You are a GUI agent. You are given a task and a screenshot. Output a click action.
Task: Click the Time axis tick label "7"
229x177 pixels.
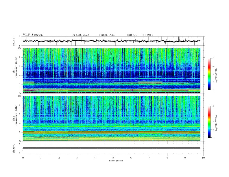(149, 158)
